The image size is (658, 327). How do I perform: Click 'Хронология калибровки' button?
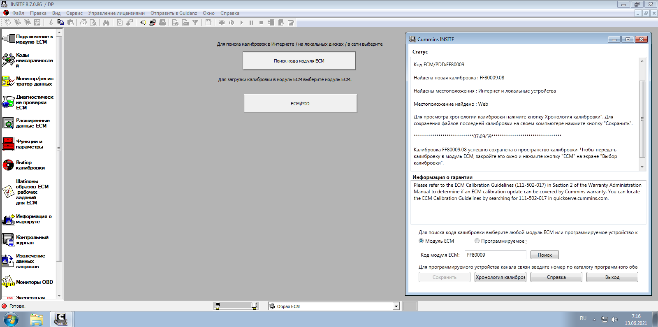pyautogui.click(x=500, y=277)
